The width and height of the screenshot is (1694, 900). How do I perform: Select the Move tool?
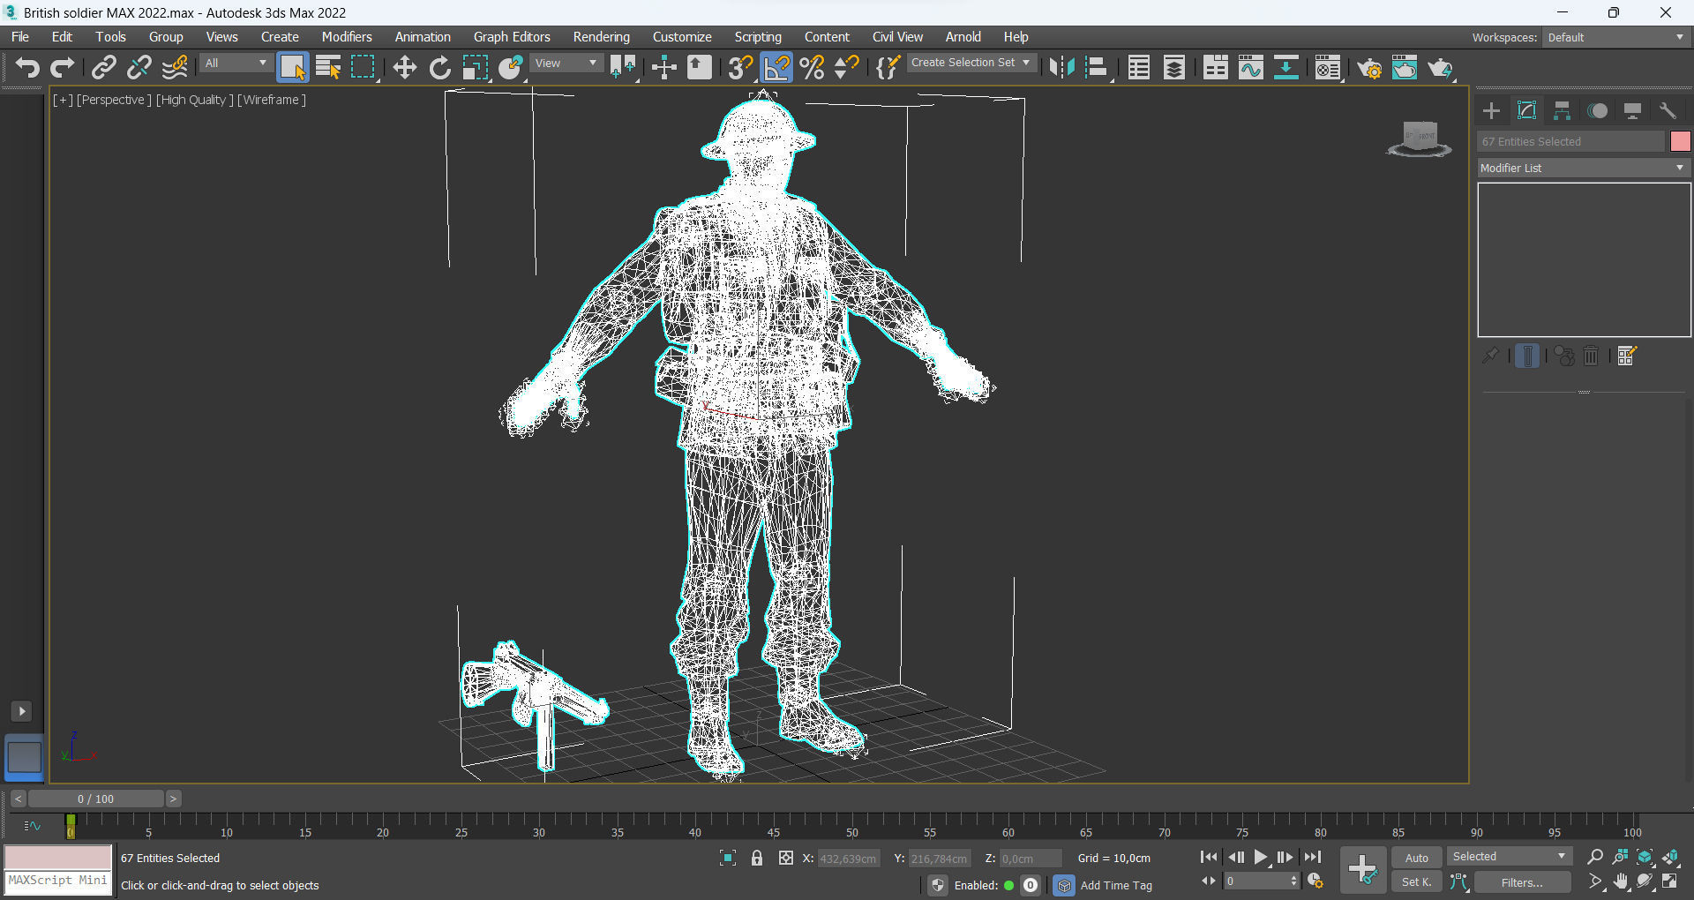(x=404, y=68)
